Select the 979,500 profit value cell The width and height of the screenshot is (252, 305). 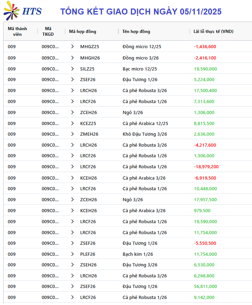tap(202, 210)
